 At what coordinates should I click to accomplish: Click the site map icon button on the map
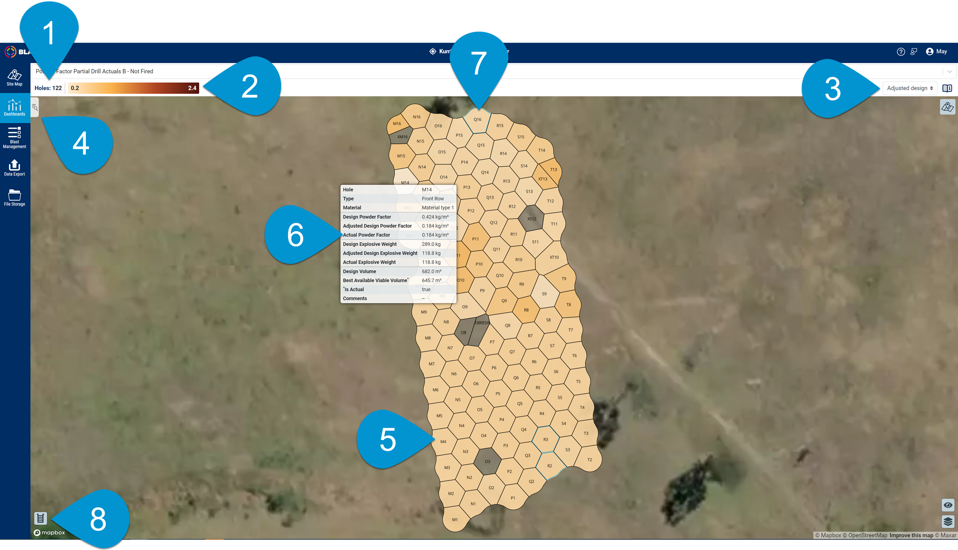coord(948,107)
